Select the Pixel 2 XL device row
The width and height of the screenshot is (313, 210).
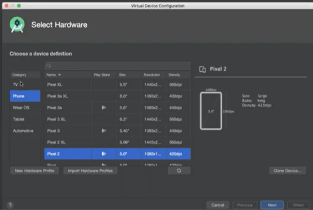(117, 142)
